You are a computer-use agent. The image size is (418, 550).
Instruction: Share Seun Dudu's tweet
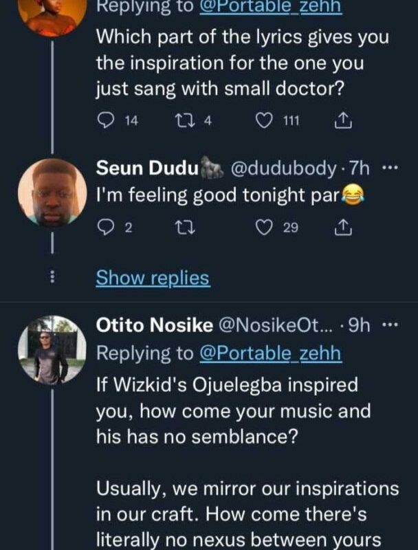point(342,228)
